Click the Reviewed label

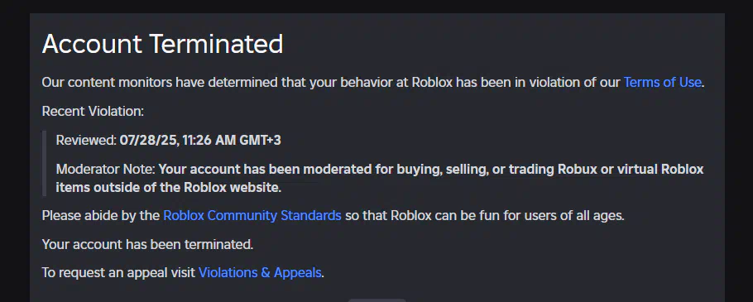(x=86, y=141)
